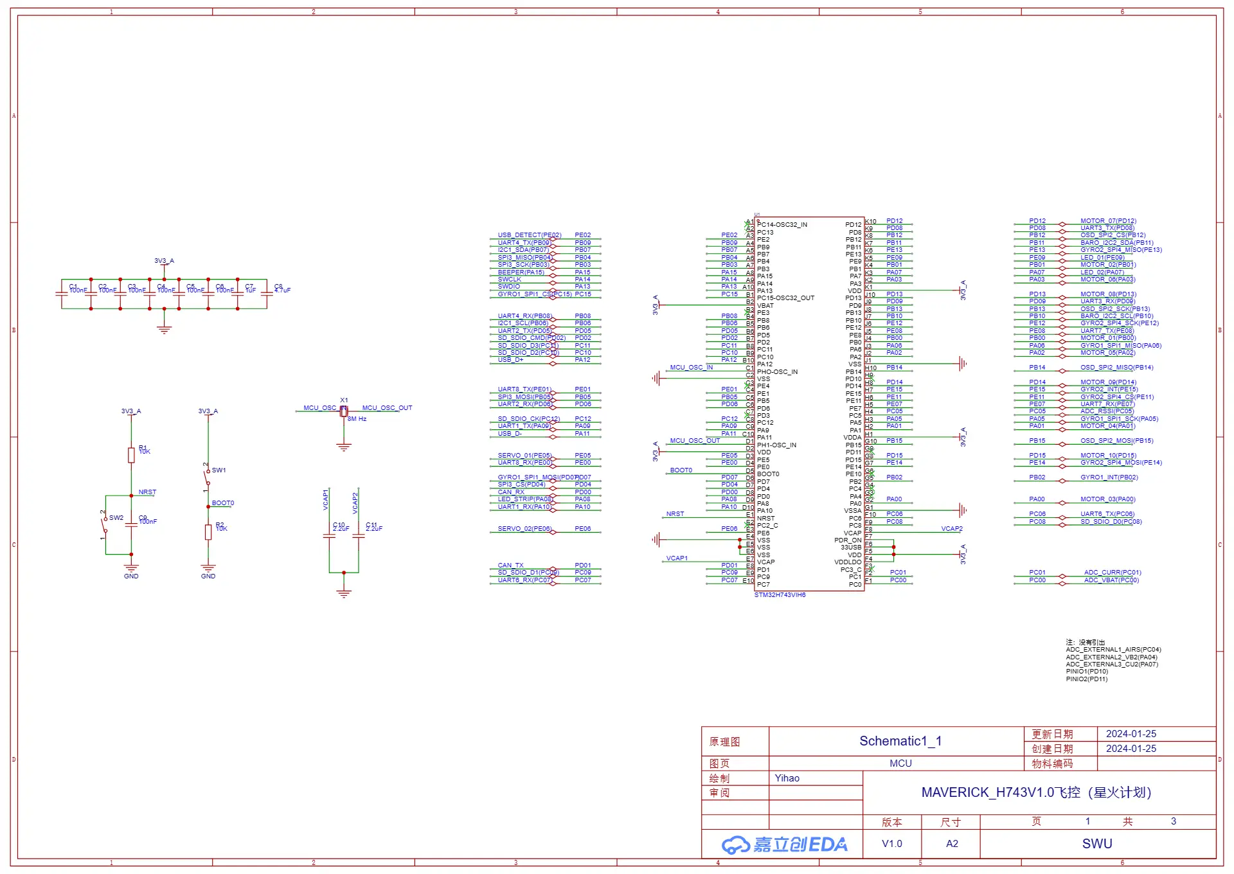This screenshot has width=1234, height=874.
Task: Select the A2 sheet size field
Action: pyautogui.click(x=952, y=844)
